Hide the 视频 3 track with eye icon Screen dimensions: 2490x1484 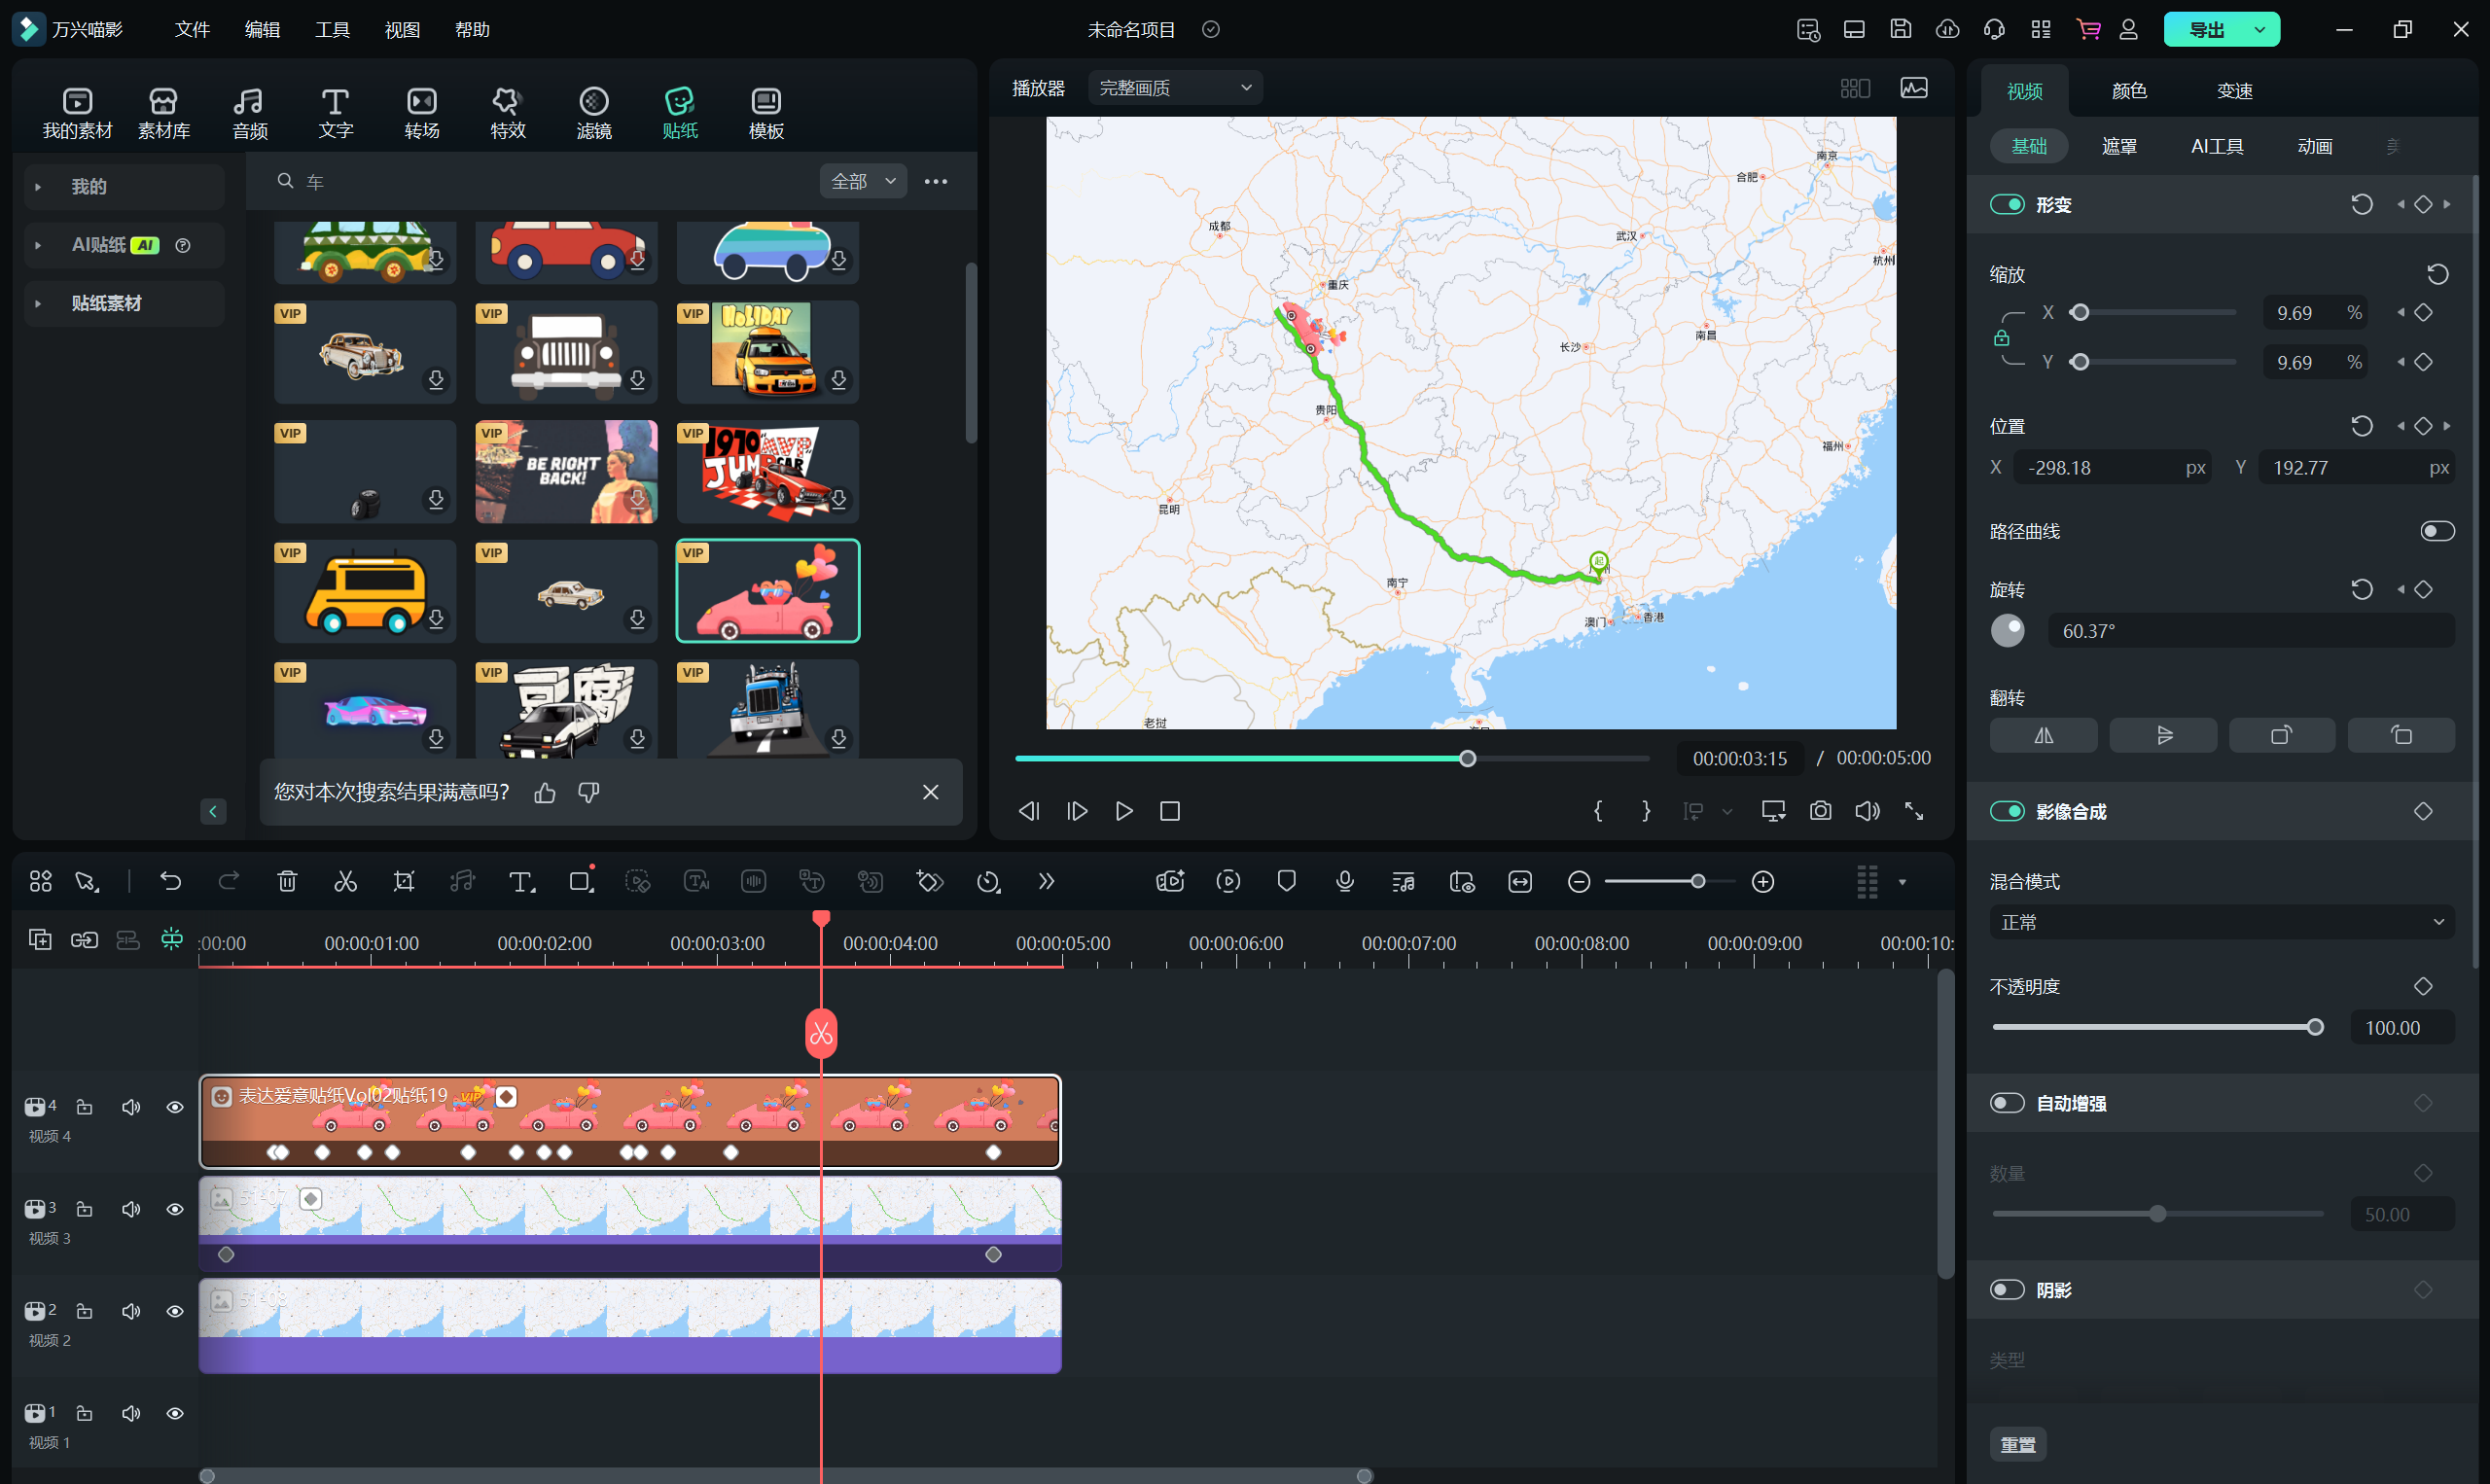click(x=175, y=1209)
